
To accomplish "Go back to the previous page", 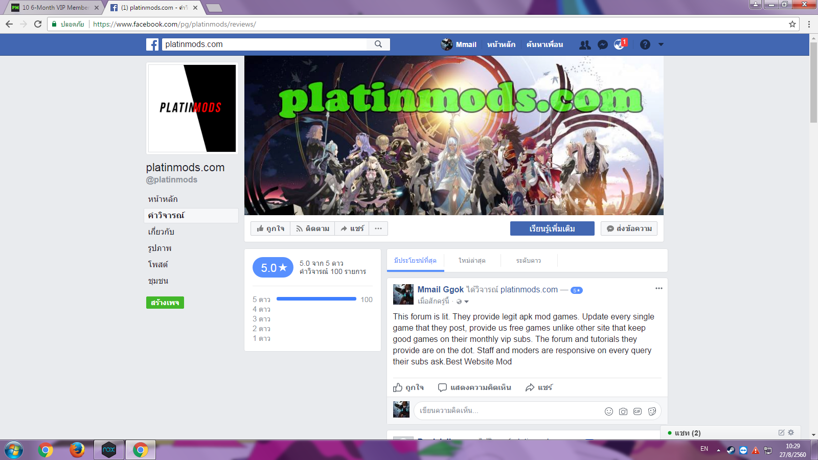I will (x=9, y=24).
